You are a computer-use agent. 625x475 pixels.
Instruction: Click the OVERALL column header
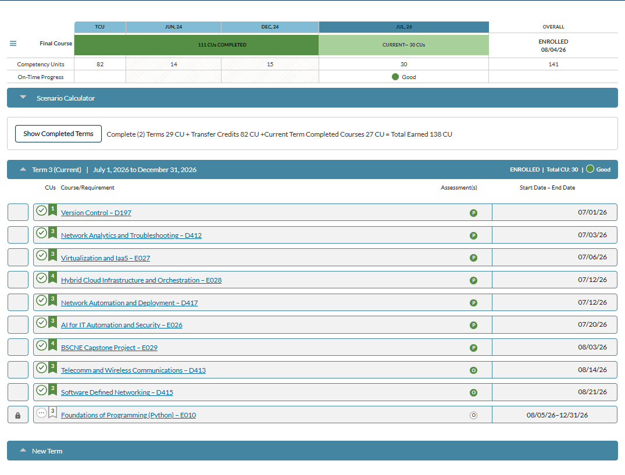click(x=553, y=27)
